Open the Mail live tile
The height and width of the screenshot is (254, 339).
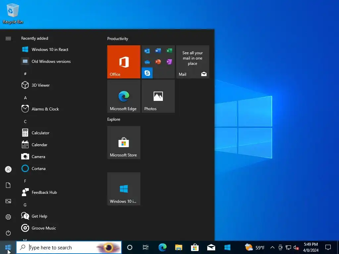(x=193, y=62)
